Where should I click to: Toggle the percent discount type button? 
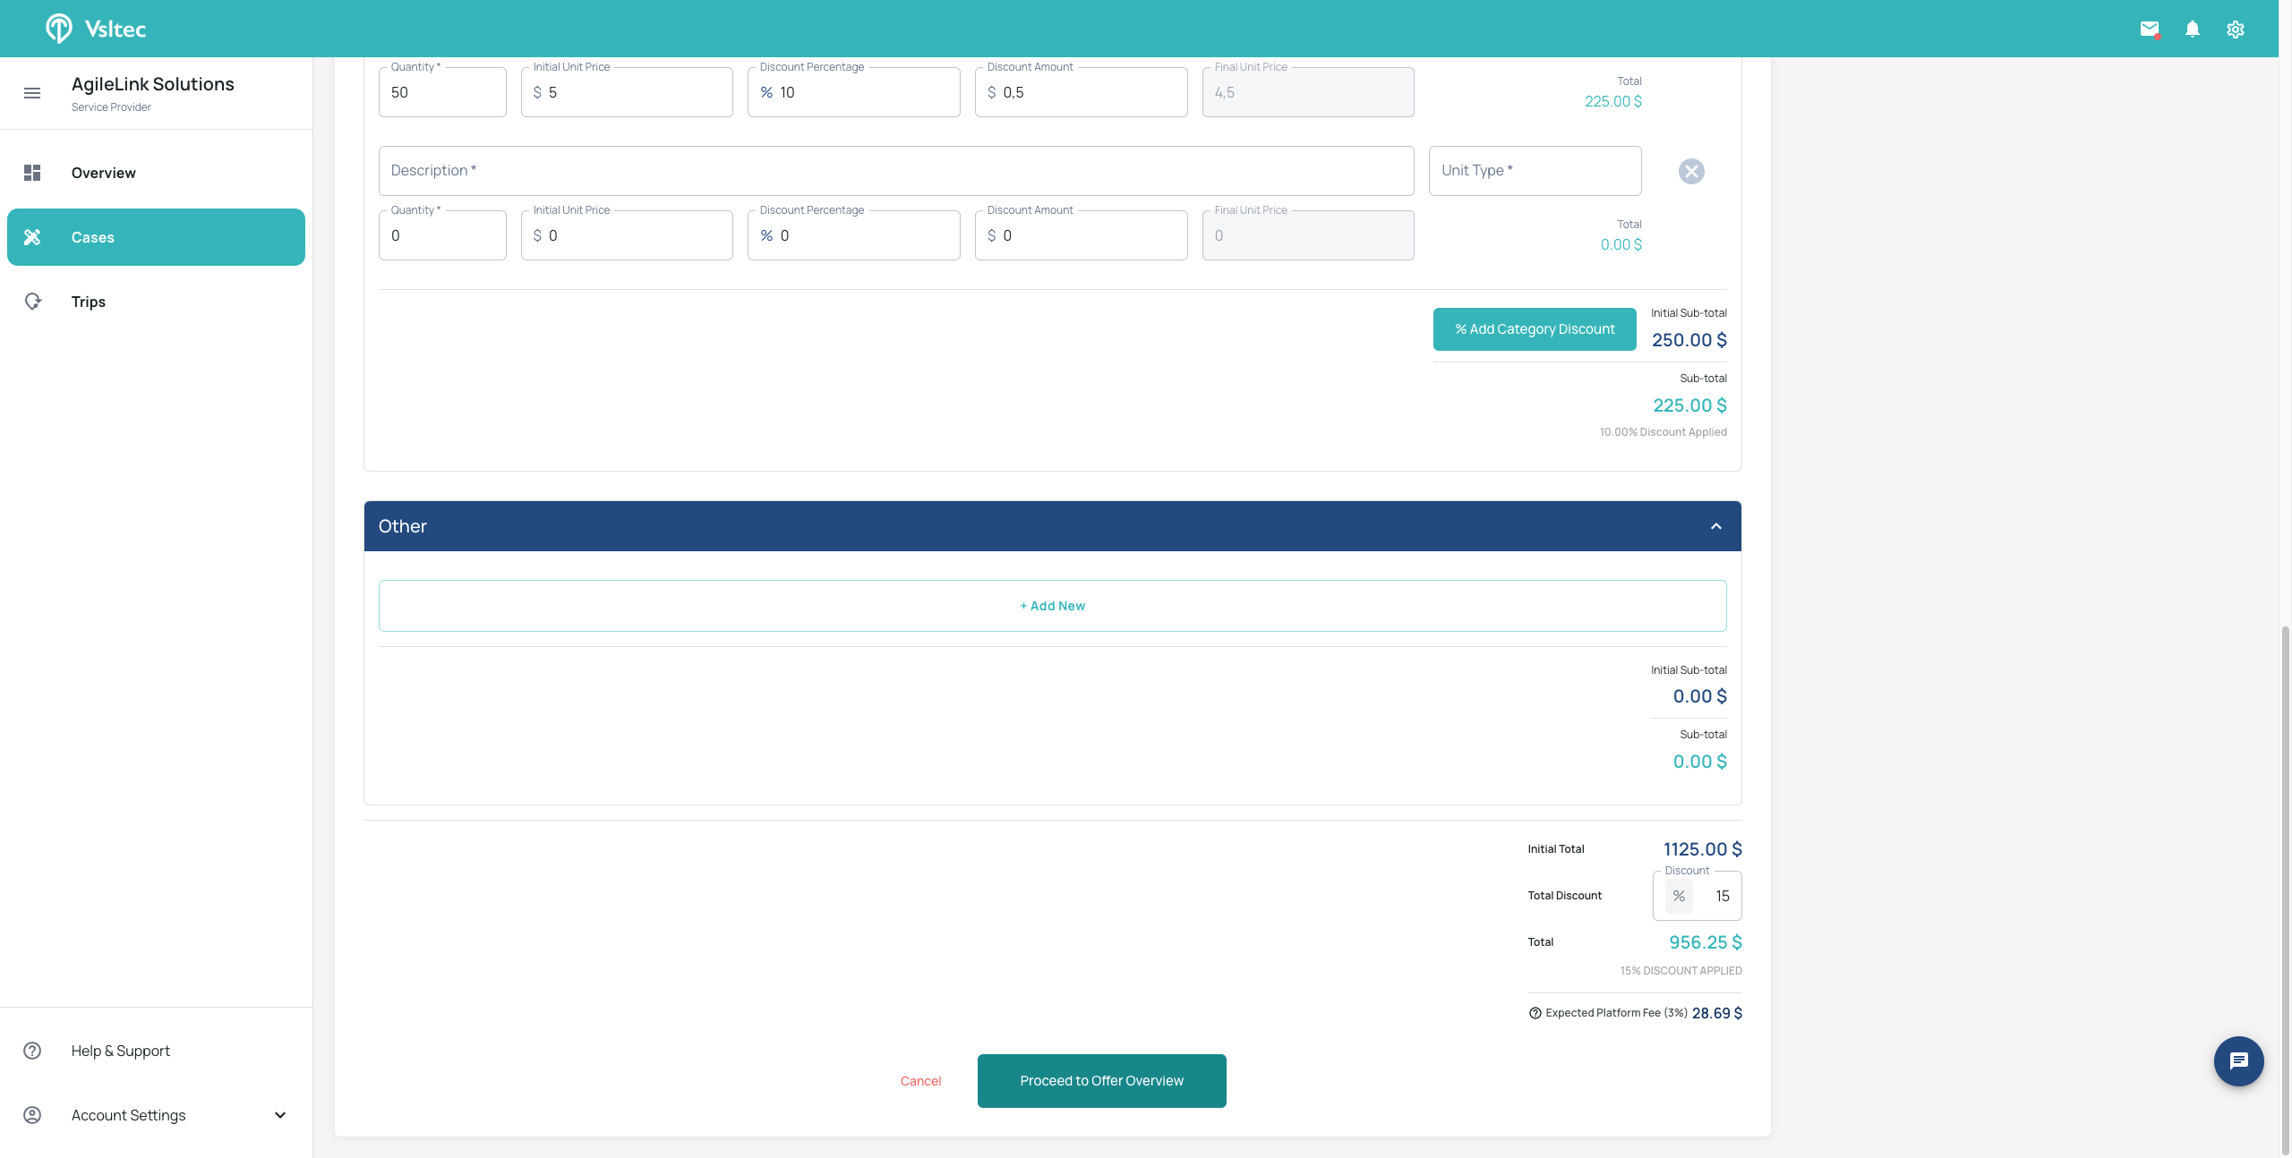click(1679, 896)
